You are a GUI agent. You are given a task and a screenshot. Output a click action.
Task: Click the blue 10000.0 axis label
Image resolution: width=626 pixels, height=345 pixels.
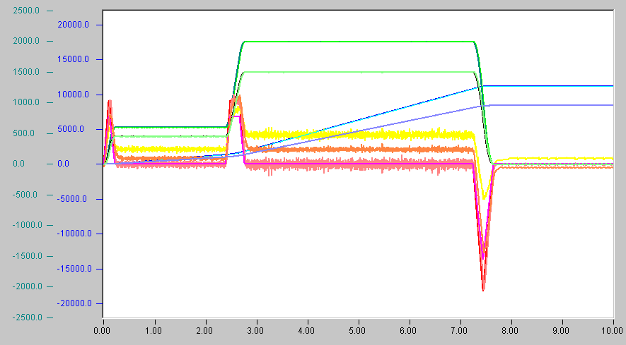[x=73, y=95]
